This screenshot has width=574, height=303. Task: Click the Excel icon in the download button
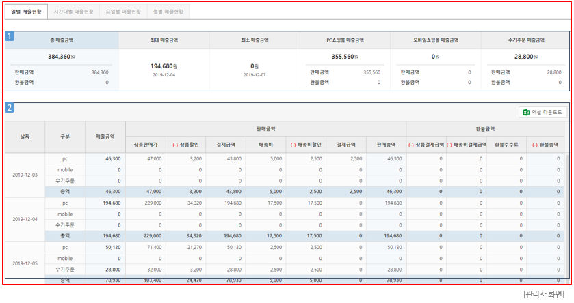[x=526, y=112]
